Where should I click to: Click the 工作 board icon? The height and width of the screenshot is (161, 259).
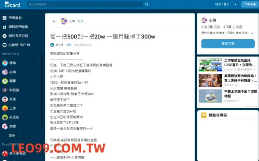click(x=5, y=108)
